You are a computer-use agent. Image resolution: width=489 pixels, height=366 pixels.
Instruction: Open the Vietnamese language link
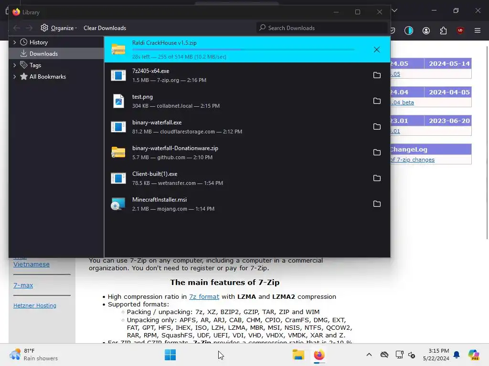click(31, 264)
